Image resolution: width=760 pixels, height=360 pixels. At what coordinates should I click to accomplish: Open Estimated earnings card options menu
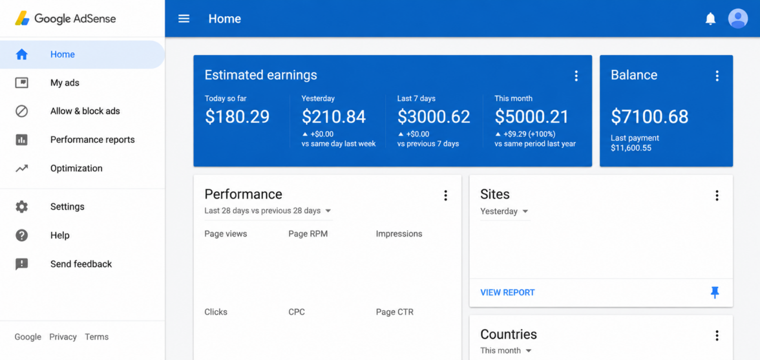[x=576, y=76]
